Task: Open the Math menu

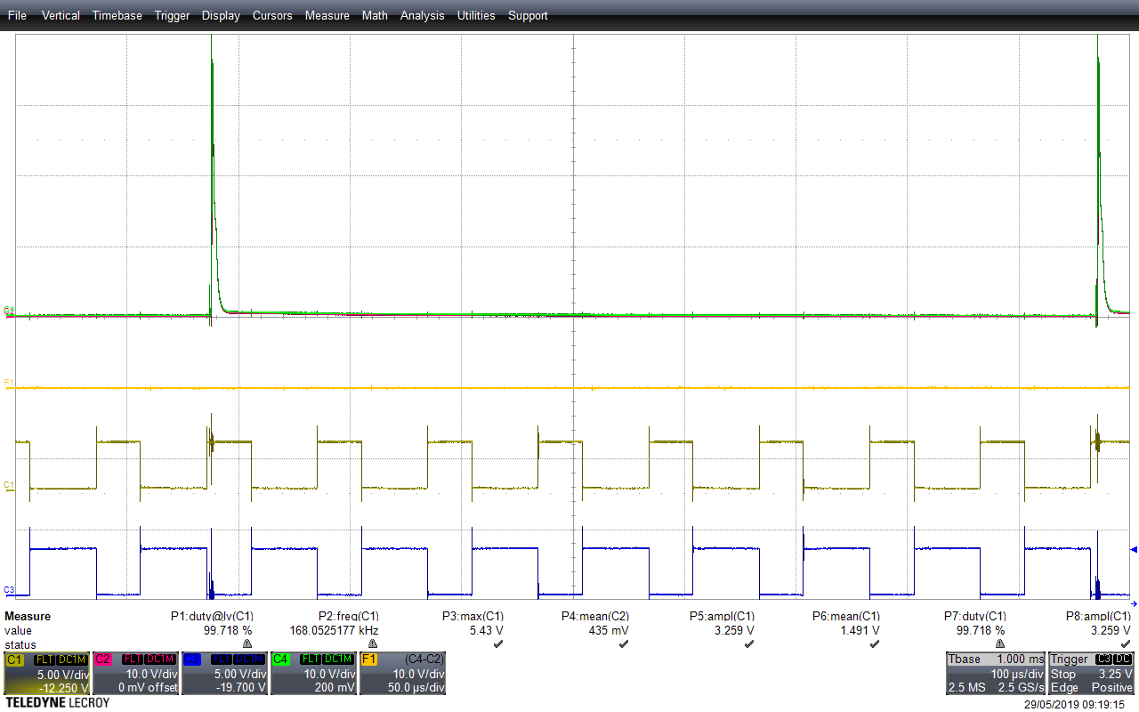Action: 375,15
